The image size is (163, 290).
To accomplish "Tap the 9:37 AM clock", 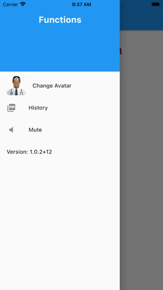I will tap(81, 5).
